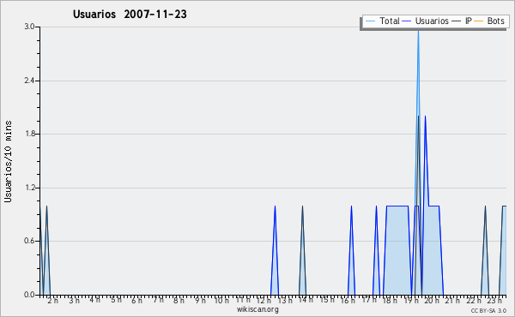Screen dimensions: 515x317
Task: Click the Usuarios spike near 16 h
Action: [x=351, y=251]
